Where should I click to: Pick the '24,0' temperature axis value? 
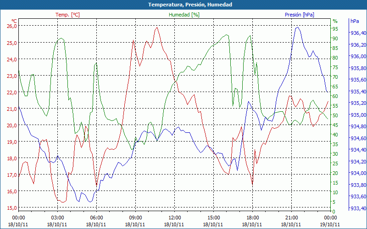(x=12, y=60)
